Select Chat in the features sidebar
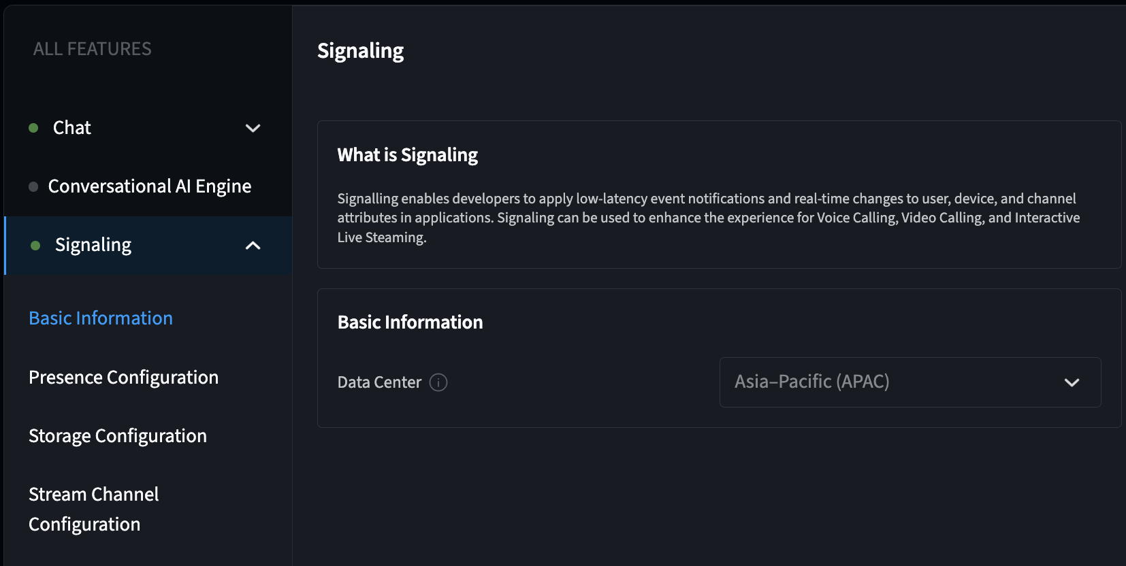The height and width of the screenshot is (566, 1126). coord(72,128)
